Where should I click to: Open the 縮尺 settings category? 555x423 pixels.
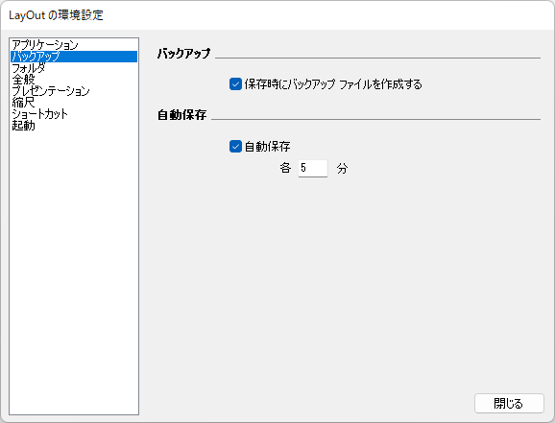pyautogui.click(x=74, y=103)
